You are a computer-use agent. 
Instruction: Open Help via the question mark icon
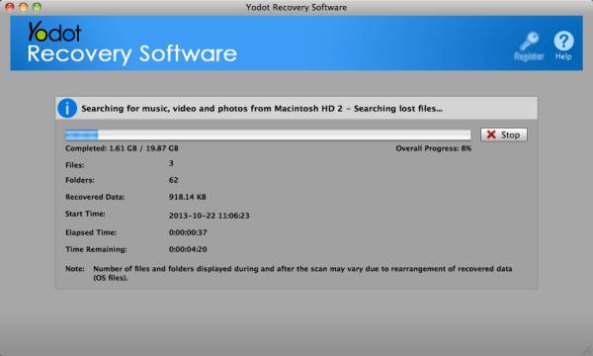[x=563, y=41]
